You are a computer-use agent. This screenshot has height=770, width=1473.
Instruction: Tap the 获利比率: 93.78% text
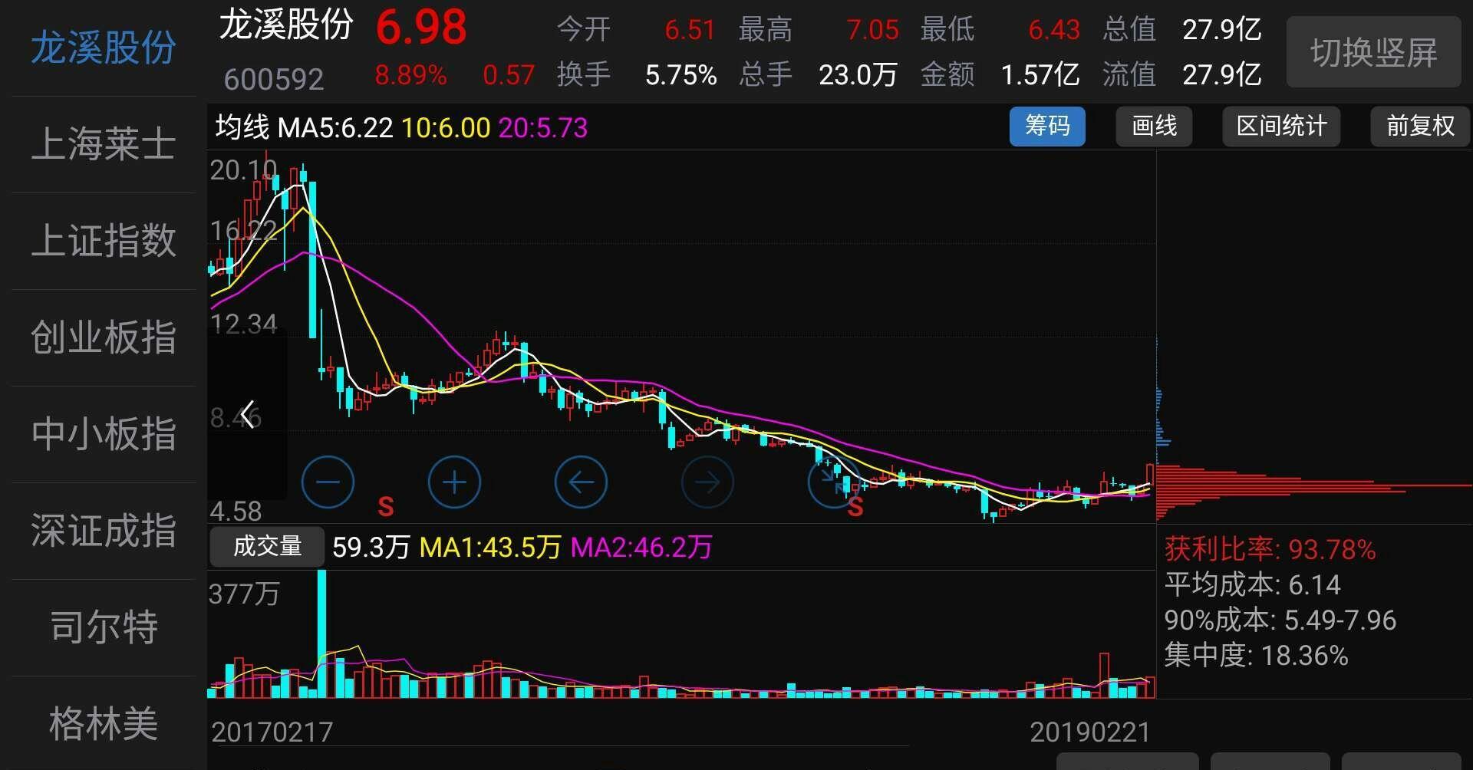[x=1270, y=550]
